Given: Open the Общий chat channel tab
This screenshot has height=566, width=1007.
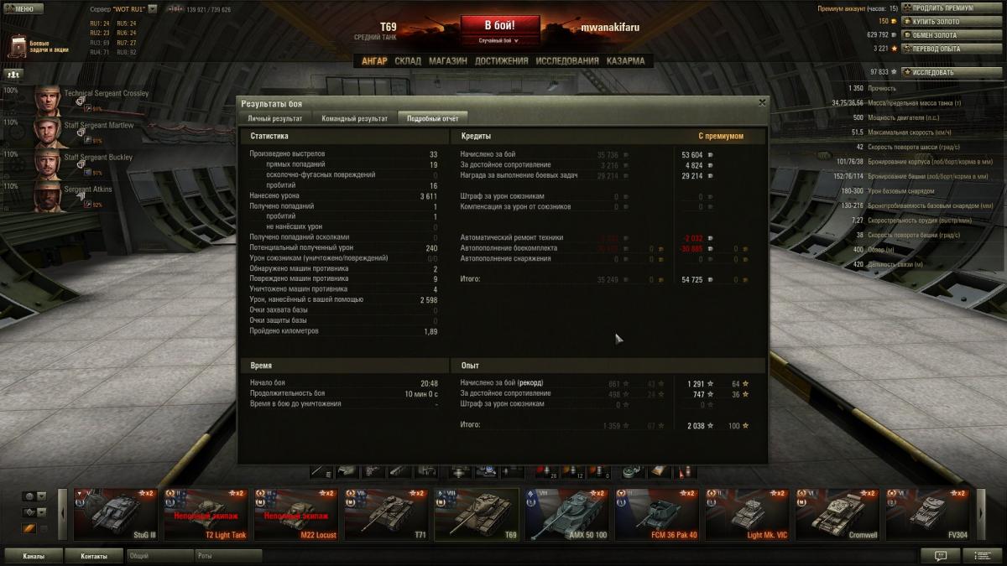Looking at the screenshot, I should click(159, 555).
